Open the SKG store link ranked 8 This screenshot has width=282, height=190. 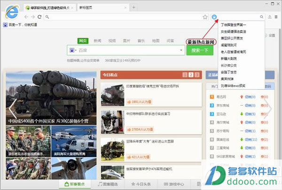click(226, 156)
